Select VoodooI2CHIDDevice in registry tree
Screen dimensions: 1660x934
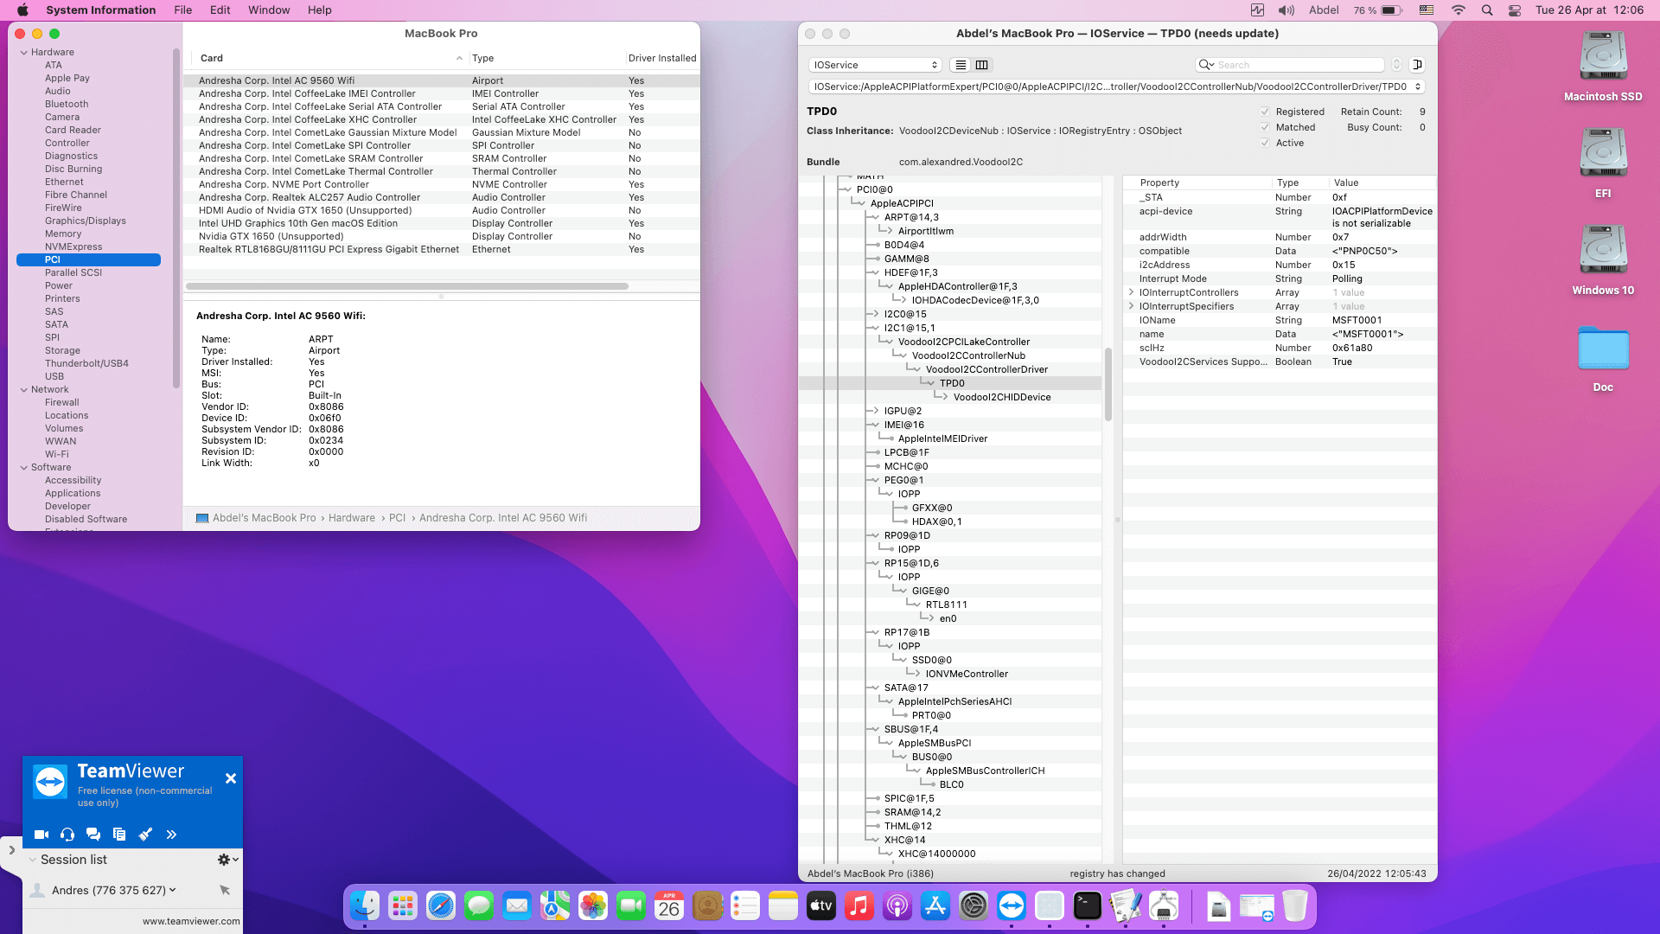click(x=1002, y=397)
